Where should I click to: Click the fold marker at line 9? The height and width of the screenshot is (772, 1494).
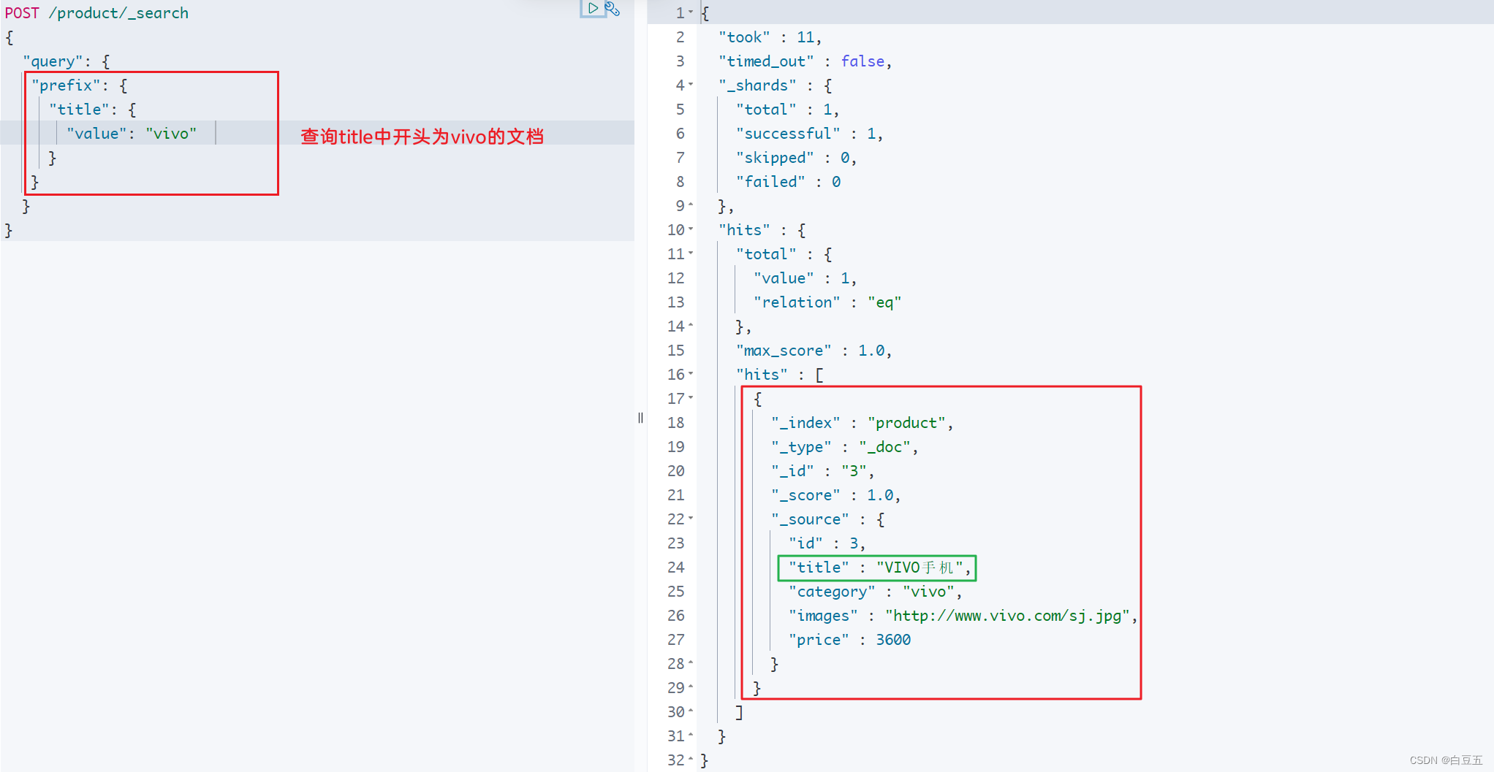click(691, 205)
